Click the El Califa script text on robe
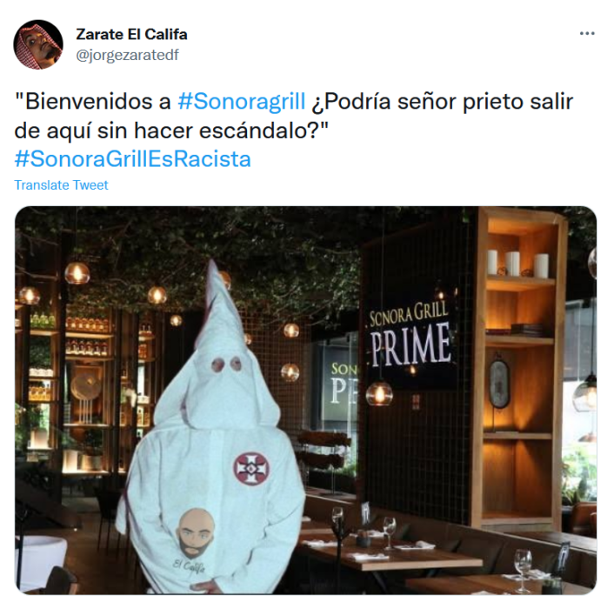Screen dimensions: 614x609 (x=189, y=565)
